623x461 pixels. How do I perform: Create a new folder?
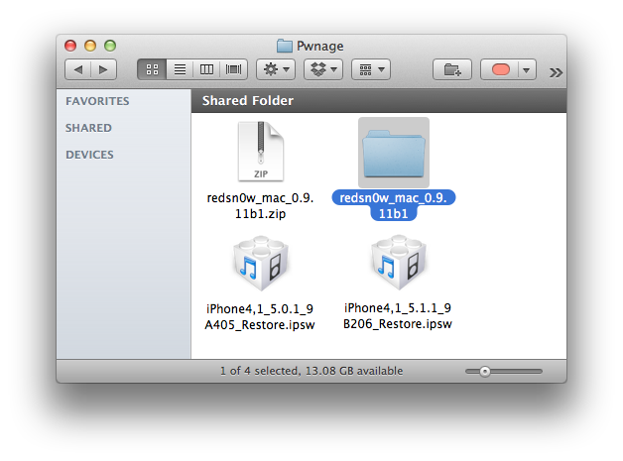point(452,69)
